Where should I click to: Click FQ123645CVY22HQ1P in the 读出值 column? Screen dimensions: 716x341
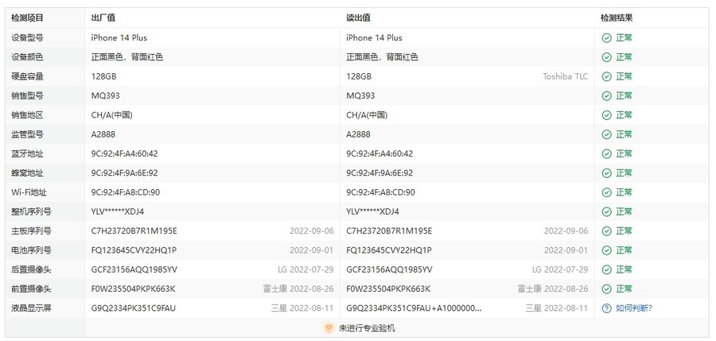pos(389,250)
